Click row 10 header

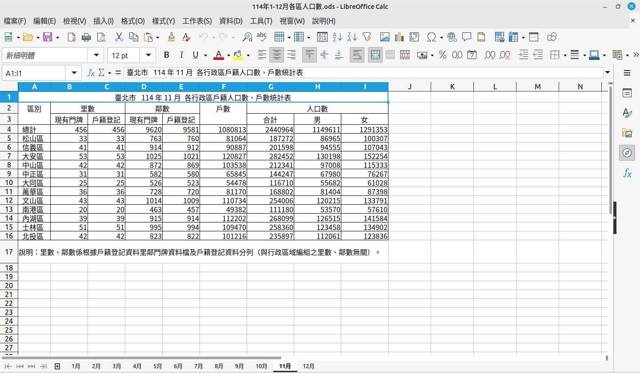[x=9, y=183]
